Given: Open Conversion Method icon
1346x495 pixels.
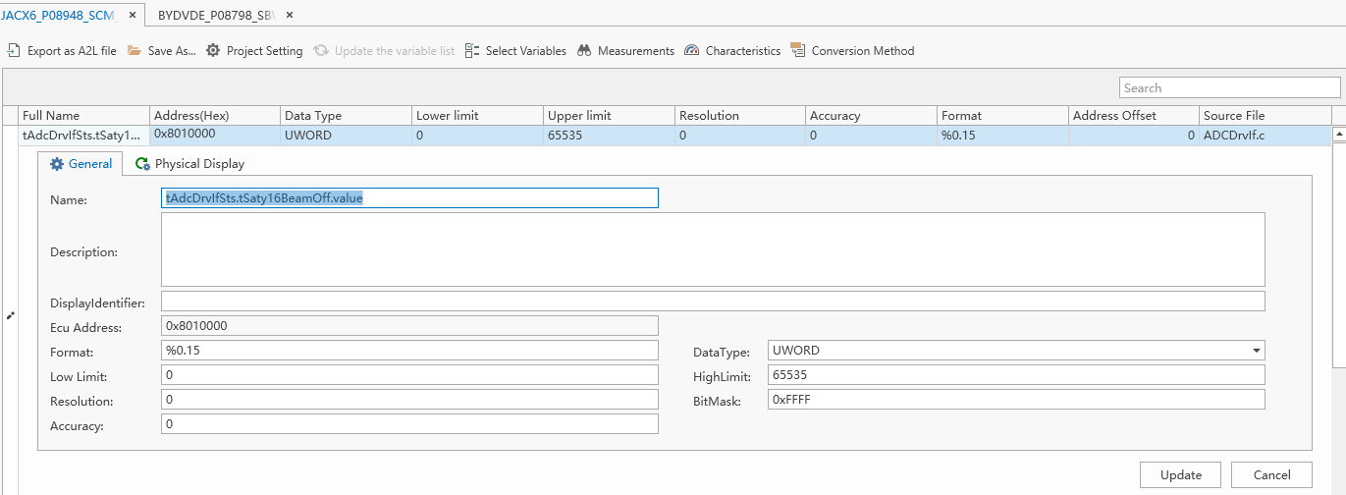Looking at the screenshot, I should click(x=797, y=50).
